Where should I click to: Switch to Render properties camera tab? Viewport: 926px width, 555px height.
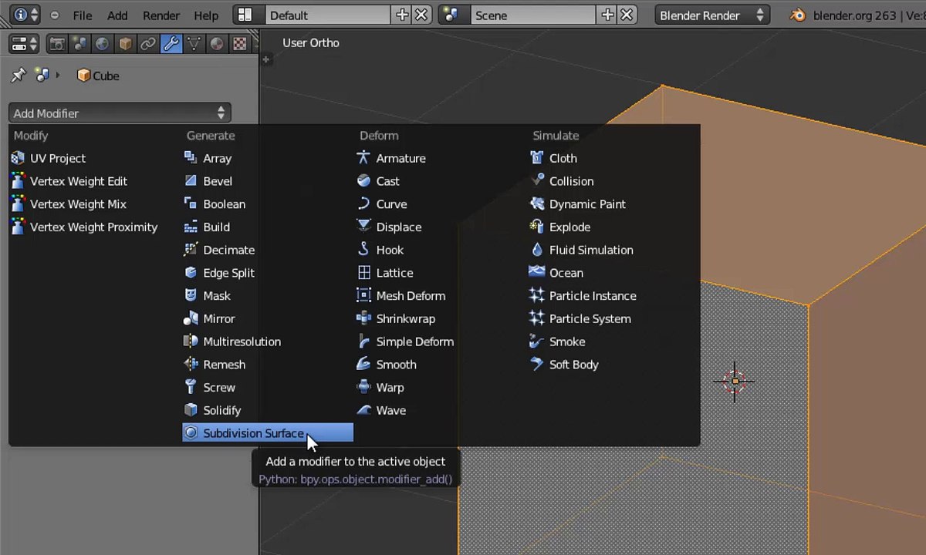56,44
